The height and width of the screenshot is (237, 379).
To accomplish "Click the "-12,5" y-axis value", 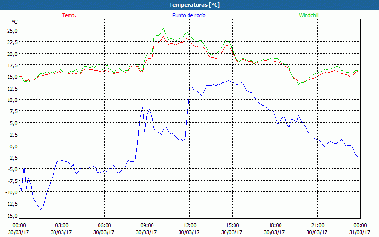I will point(12,204).
